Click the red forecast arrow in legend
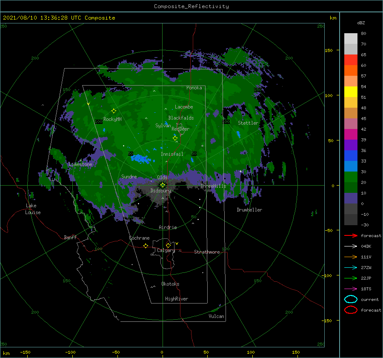The height and width of the screenshot is (358, 383). (351, 235)
